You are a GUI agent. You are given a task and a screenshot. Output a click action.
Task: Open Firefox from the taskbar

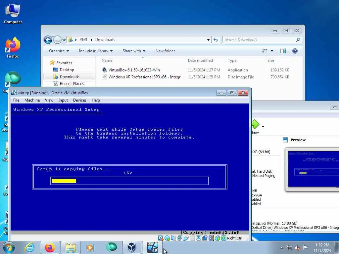click(50, 247)
